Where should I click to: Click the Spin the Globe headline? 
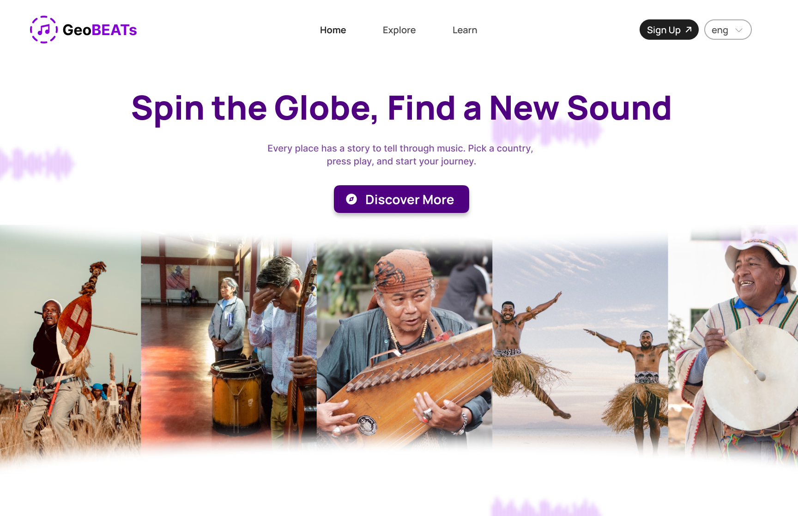tap(401, 108)
